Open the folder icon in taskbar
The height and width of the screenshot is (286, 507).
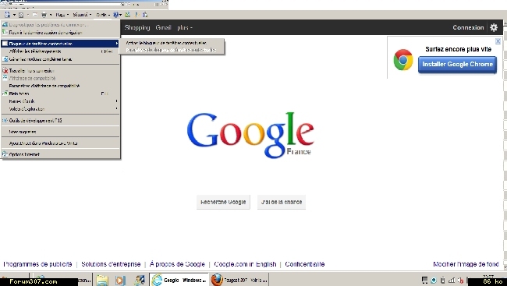coord(102,280)
